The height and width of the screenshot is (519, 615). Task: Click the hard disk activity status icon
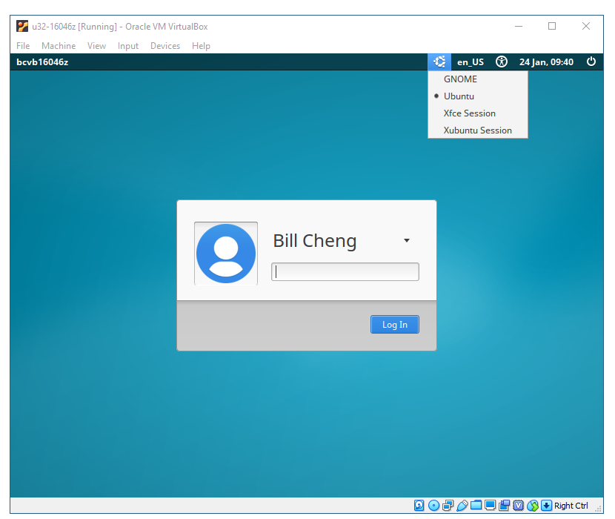(x=419, y=506)
